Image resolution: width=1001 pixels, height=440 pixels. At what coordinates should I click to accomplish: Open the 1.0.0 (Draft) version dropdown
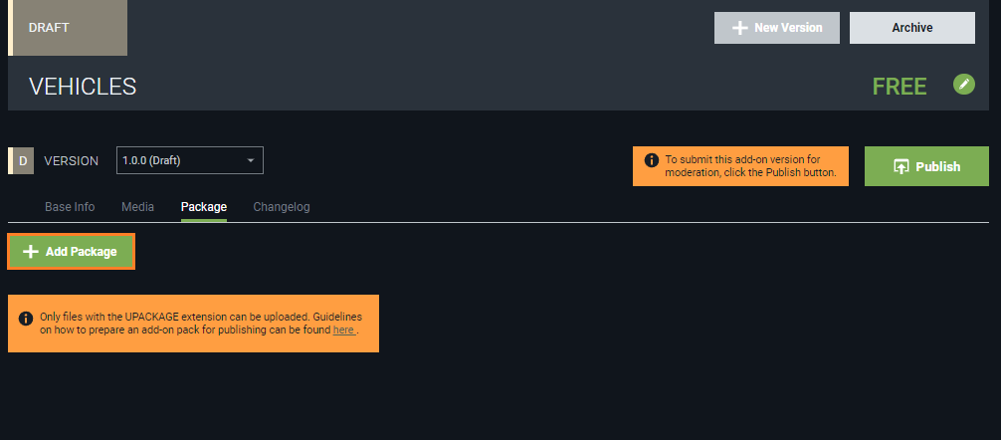pyautogui.click(x=190, y=160)
